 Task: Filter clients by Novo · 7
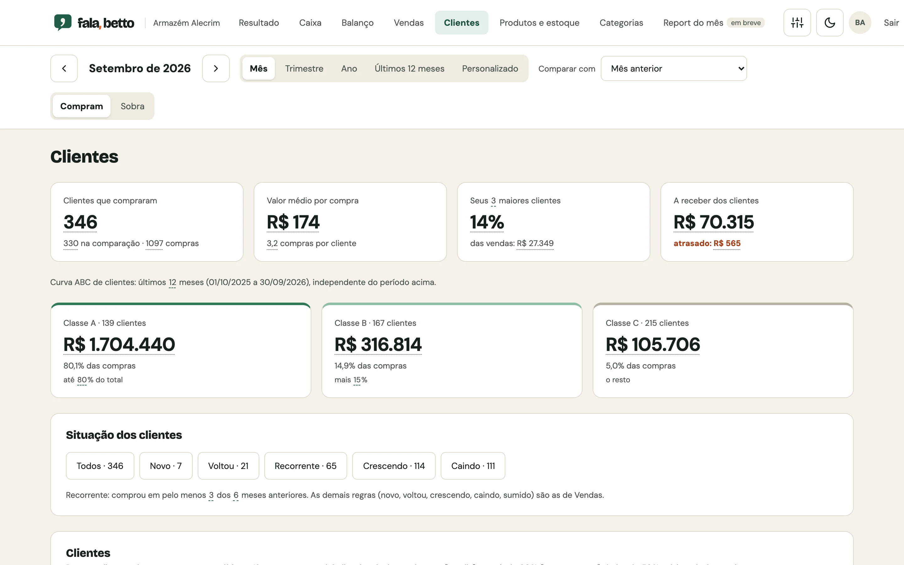click(165, 465)
